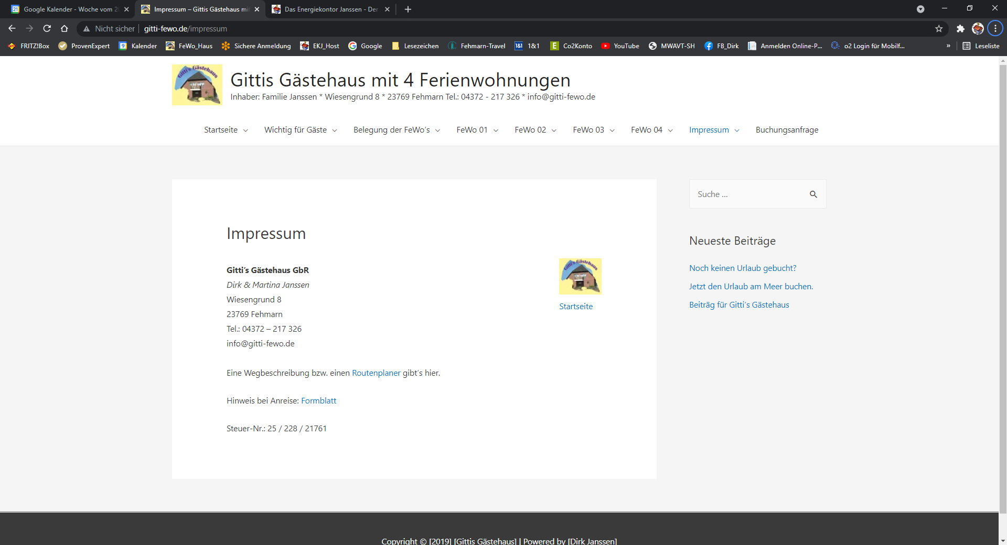Switch to Das Energiekontor Janssen tab
This screenshot has width=1007, height=545.
(x=328, y=9)
